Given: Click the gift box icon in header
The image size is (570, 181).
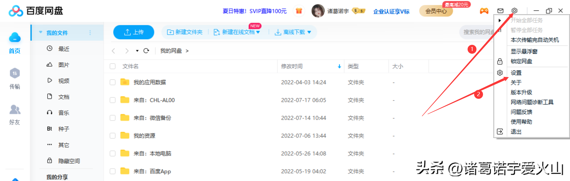Looking at the screenshot, I should pyautogui.click(x=299, y=11).
